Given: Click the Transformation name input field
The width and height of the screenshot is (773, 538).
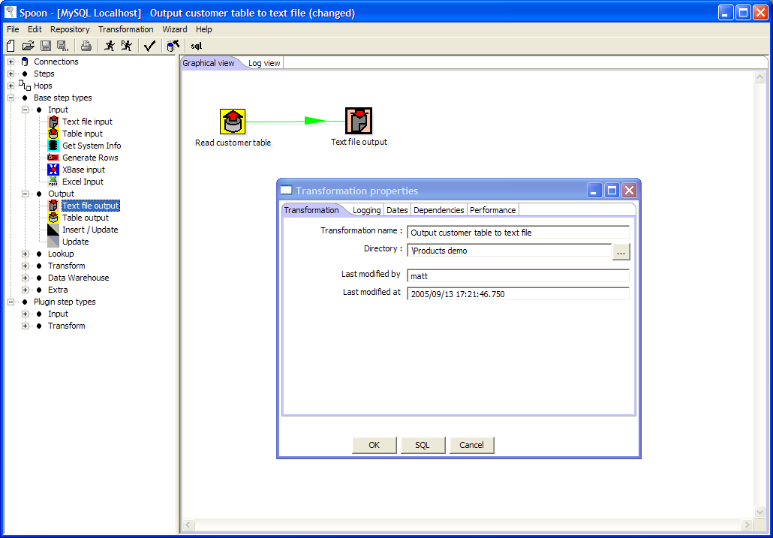Looking at the screenshot, I should tap(517, 233).
